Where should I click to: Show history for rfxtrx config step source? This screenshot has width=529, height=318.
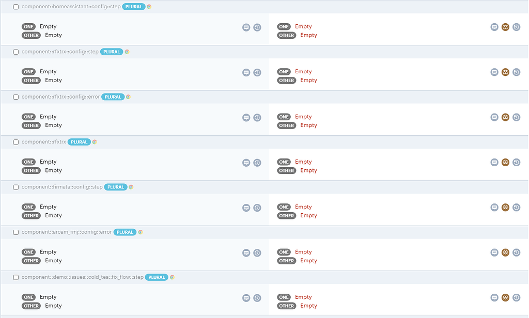tap(257, 72)
